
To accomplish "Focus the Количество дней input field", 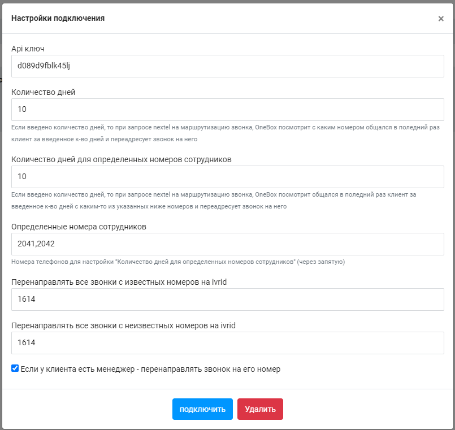I will tap(227, 110).
